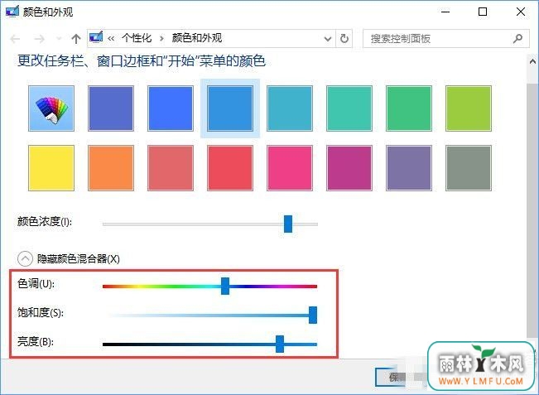Refresh the current page
The width and height of the screenshot is (539, 395).
click(344, 38)
